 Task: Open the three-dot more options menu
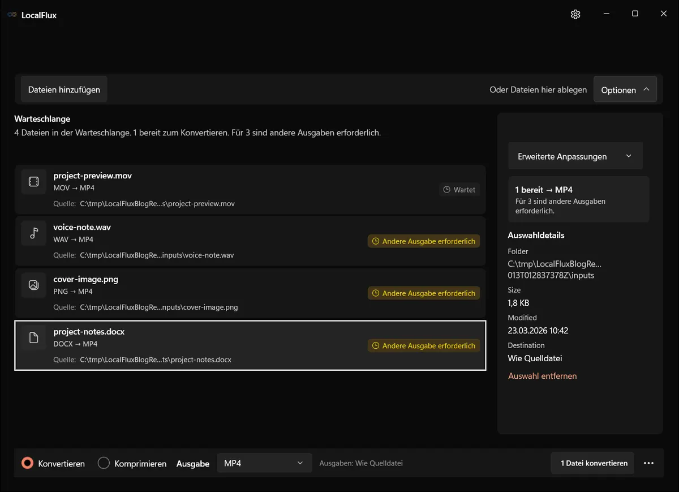pyautogui.click(x=648, y=463)
